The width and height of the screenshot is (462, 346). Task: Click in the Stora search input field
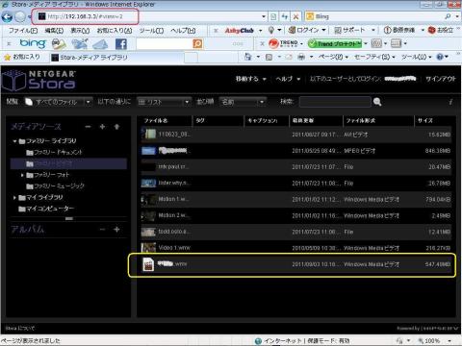click(x=335, y=102)
